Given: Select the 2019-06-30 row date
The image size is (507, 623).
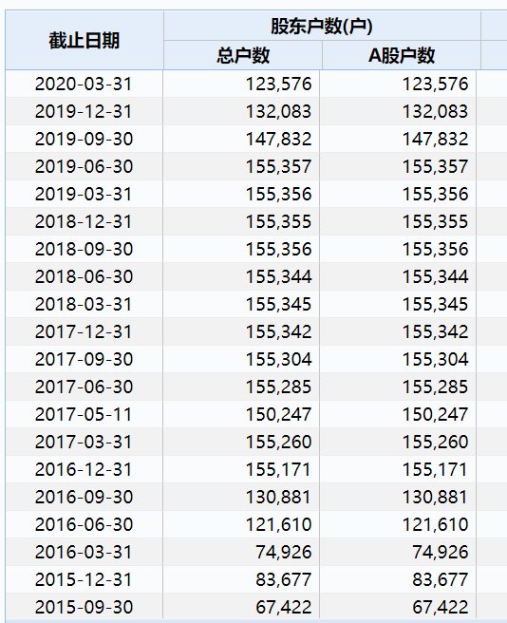Looking at the screenshot, I should coord(84,166).
